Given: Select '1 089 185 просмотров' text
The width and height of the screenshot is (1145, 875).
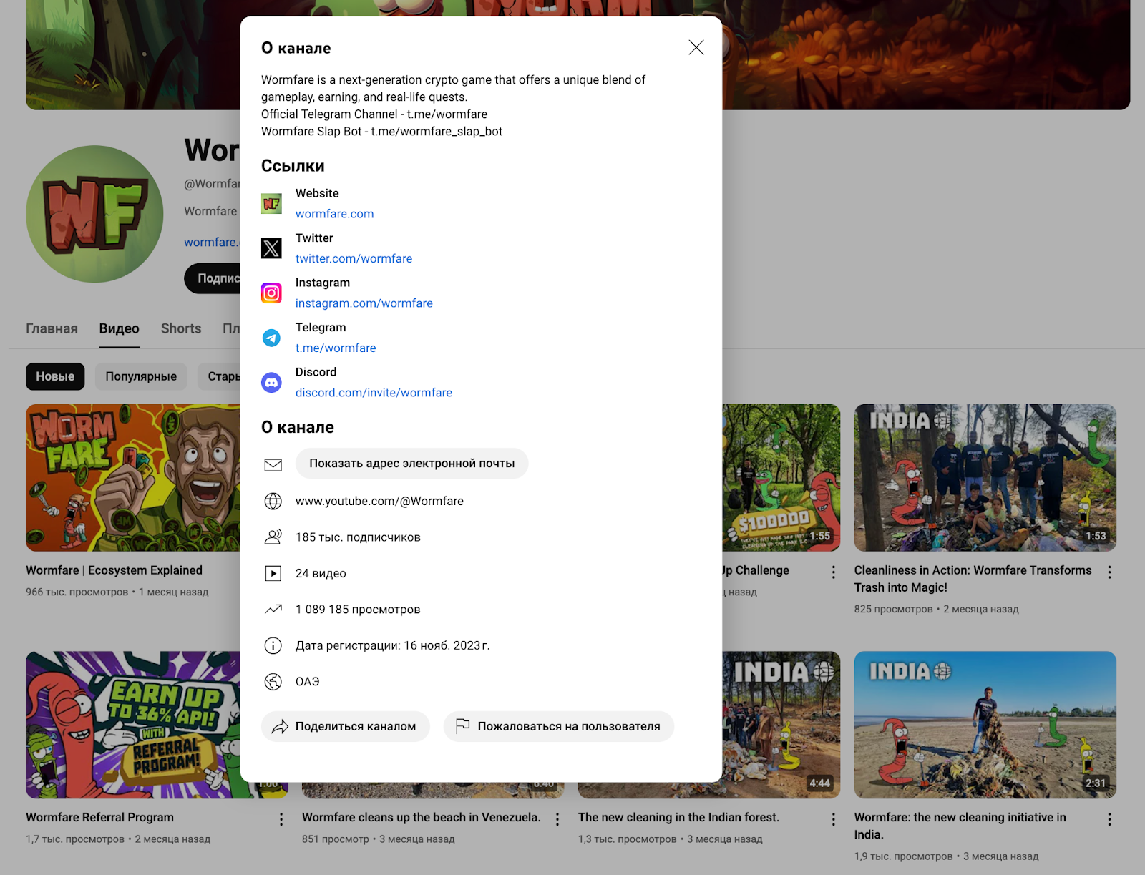Looking at the screenshot, I should (x=358, y=610).
